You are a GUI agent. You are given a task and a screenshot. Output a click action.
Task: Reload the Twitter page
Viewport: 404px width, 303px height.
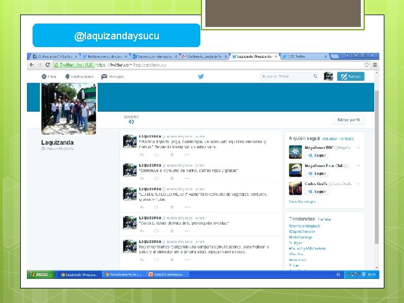pyautogui.click(x=48, y=65)
